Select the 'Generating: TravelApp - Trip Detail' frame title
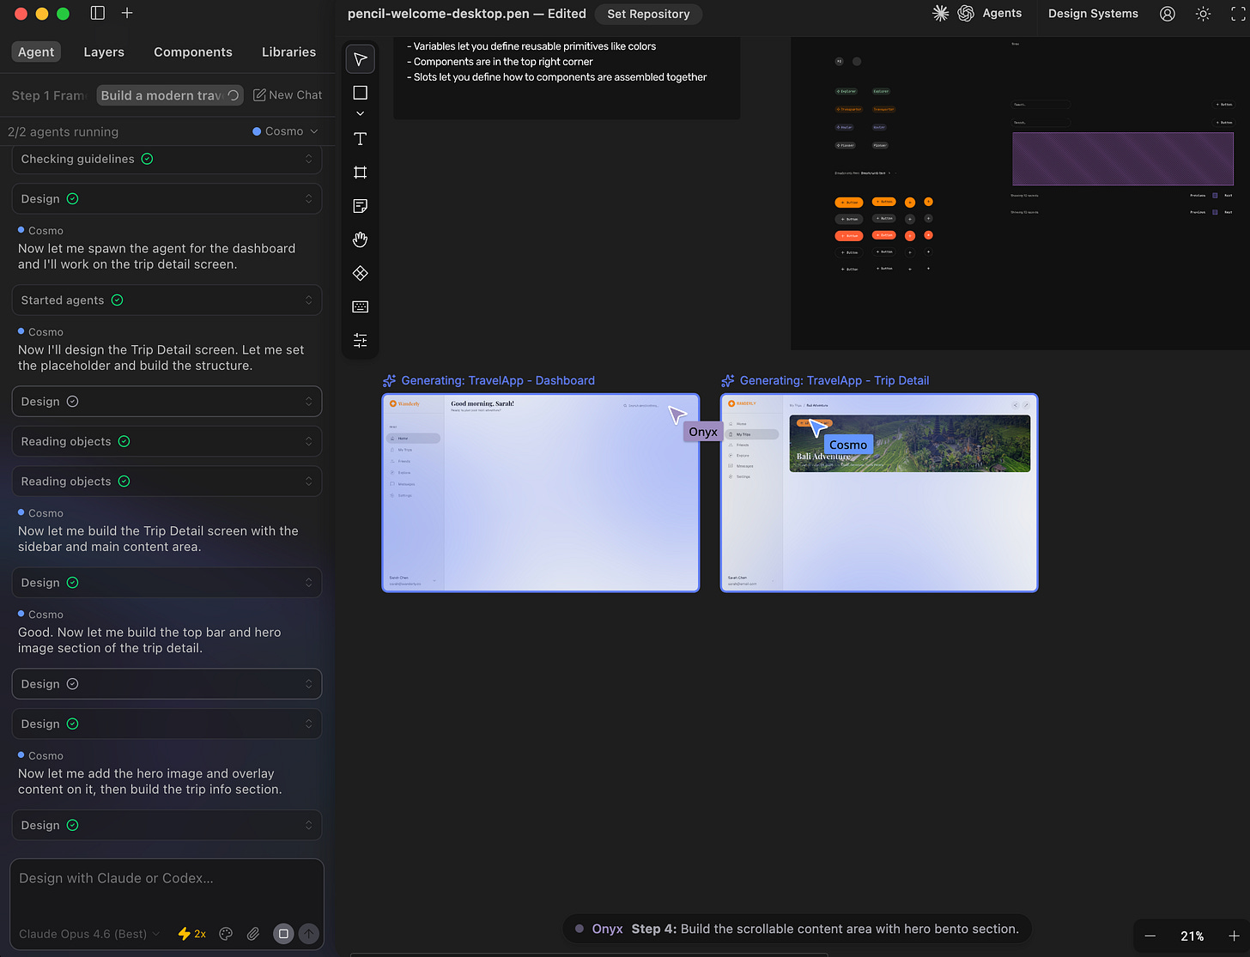 (x=834, y=380)
